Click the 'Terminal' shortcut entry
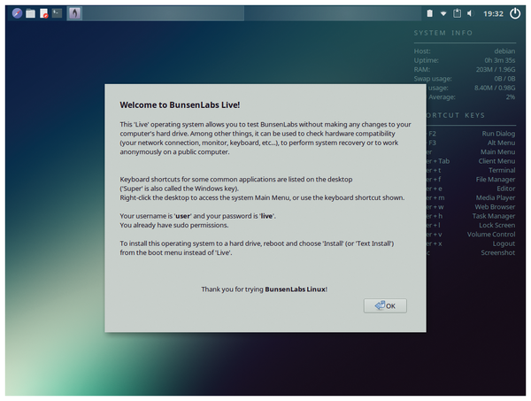The image size is (531, 401). point(502,170)
